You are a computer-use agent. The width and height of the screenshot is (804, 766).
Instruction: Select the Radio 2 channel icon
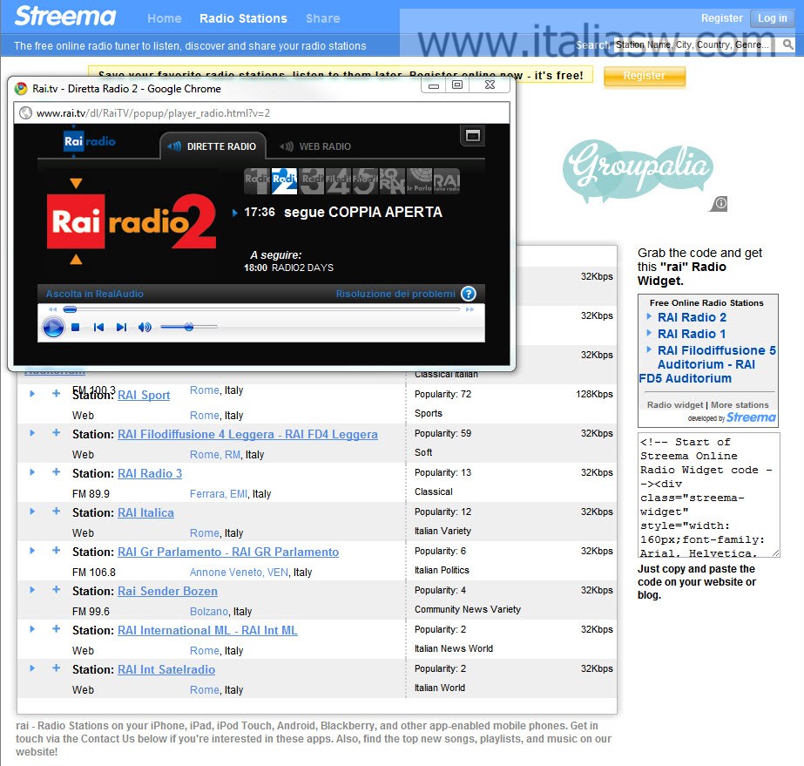click(284, 181)
